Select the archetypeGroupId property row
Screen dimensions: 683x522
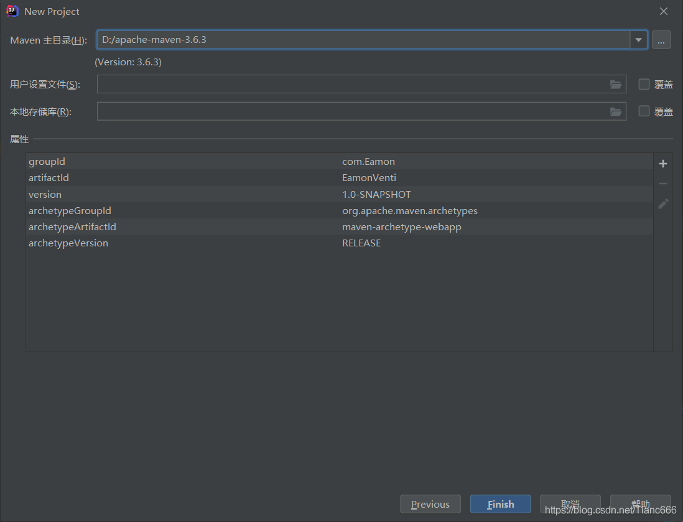coord(339,210)
